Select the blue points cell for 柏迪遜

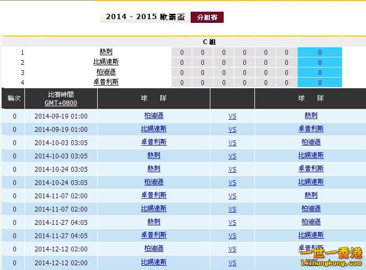[320, 72]
